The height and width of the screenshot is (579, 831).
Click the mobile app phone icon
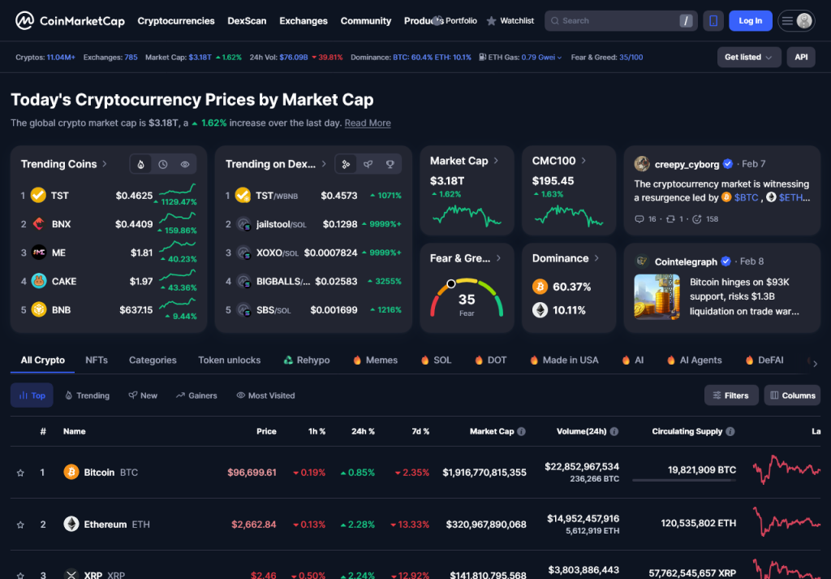713,20
